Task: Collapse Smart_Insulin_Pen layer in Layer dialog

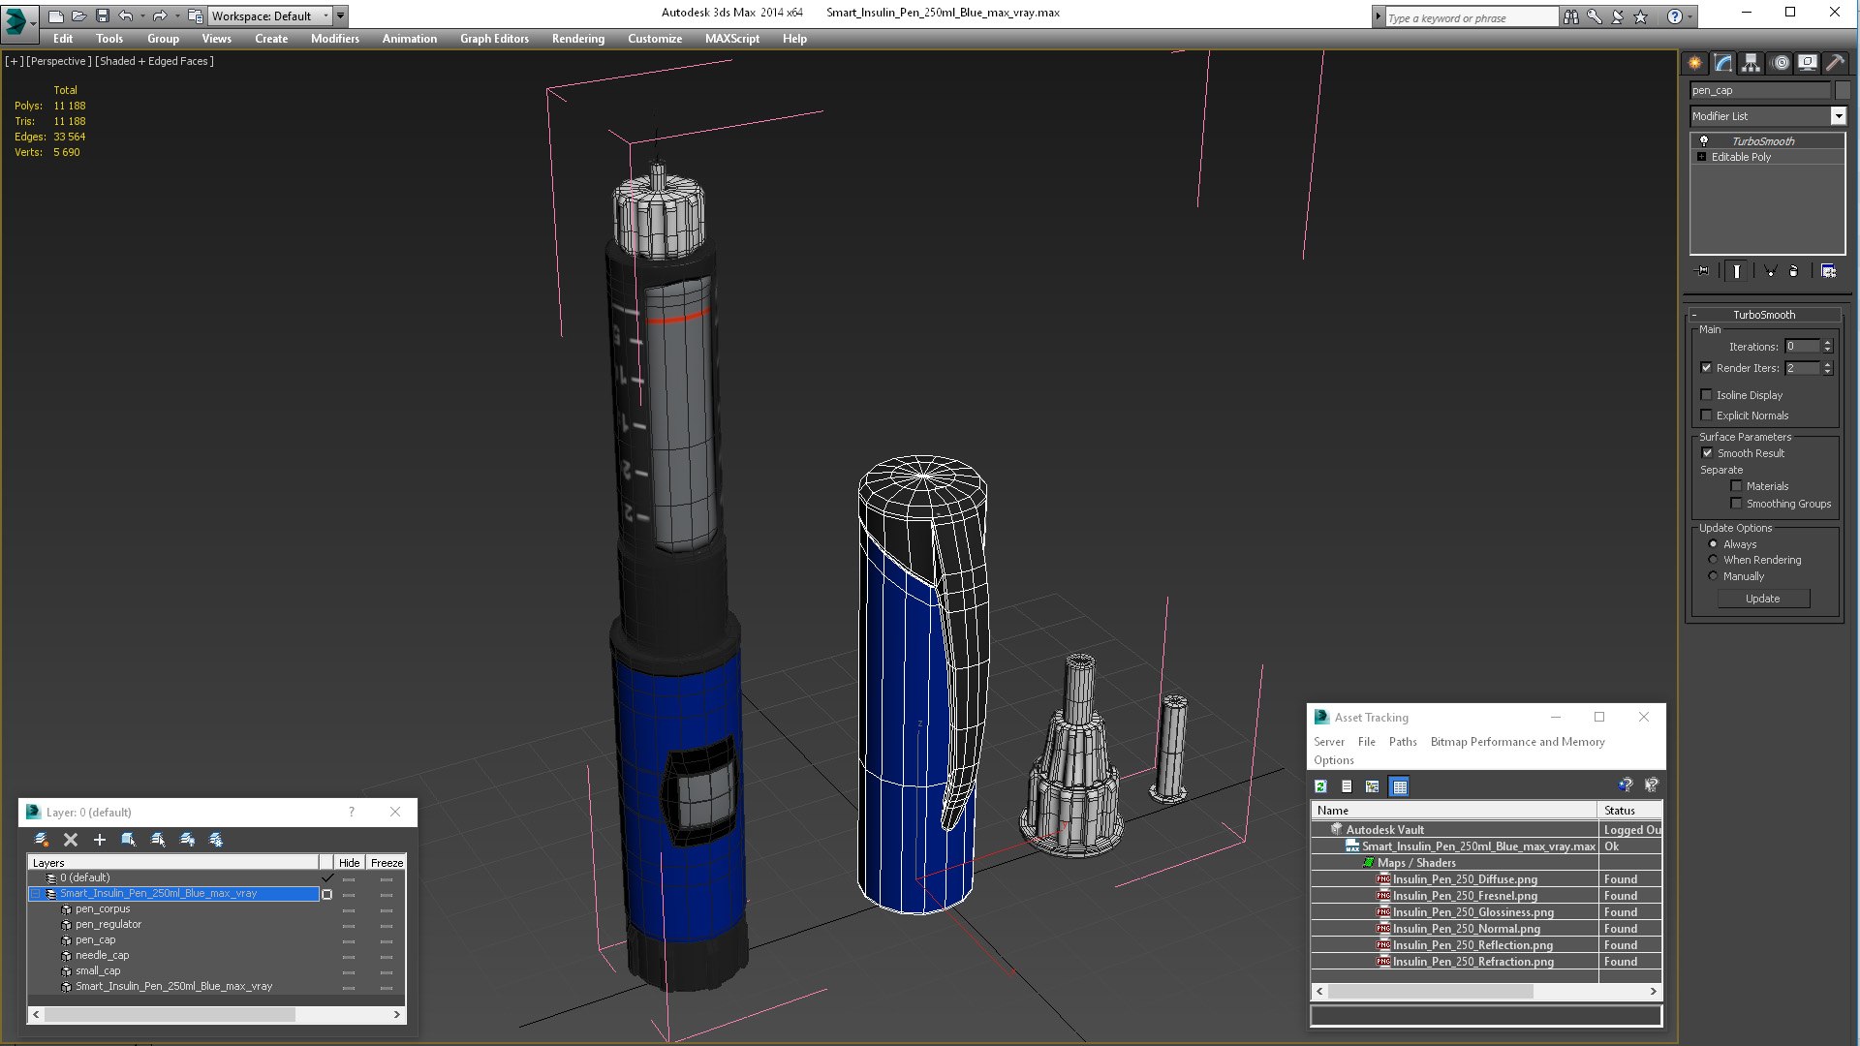Action: 36,894
